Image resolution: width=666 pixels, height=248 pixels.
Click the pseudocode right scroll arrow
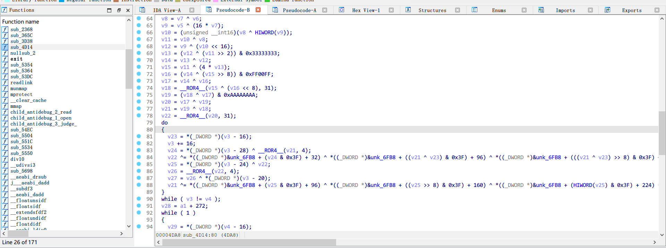tap(655, 242)
